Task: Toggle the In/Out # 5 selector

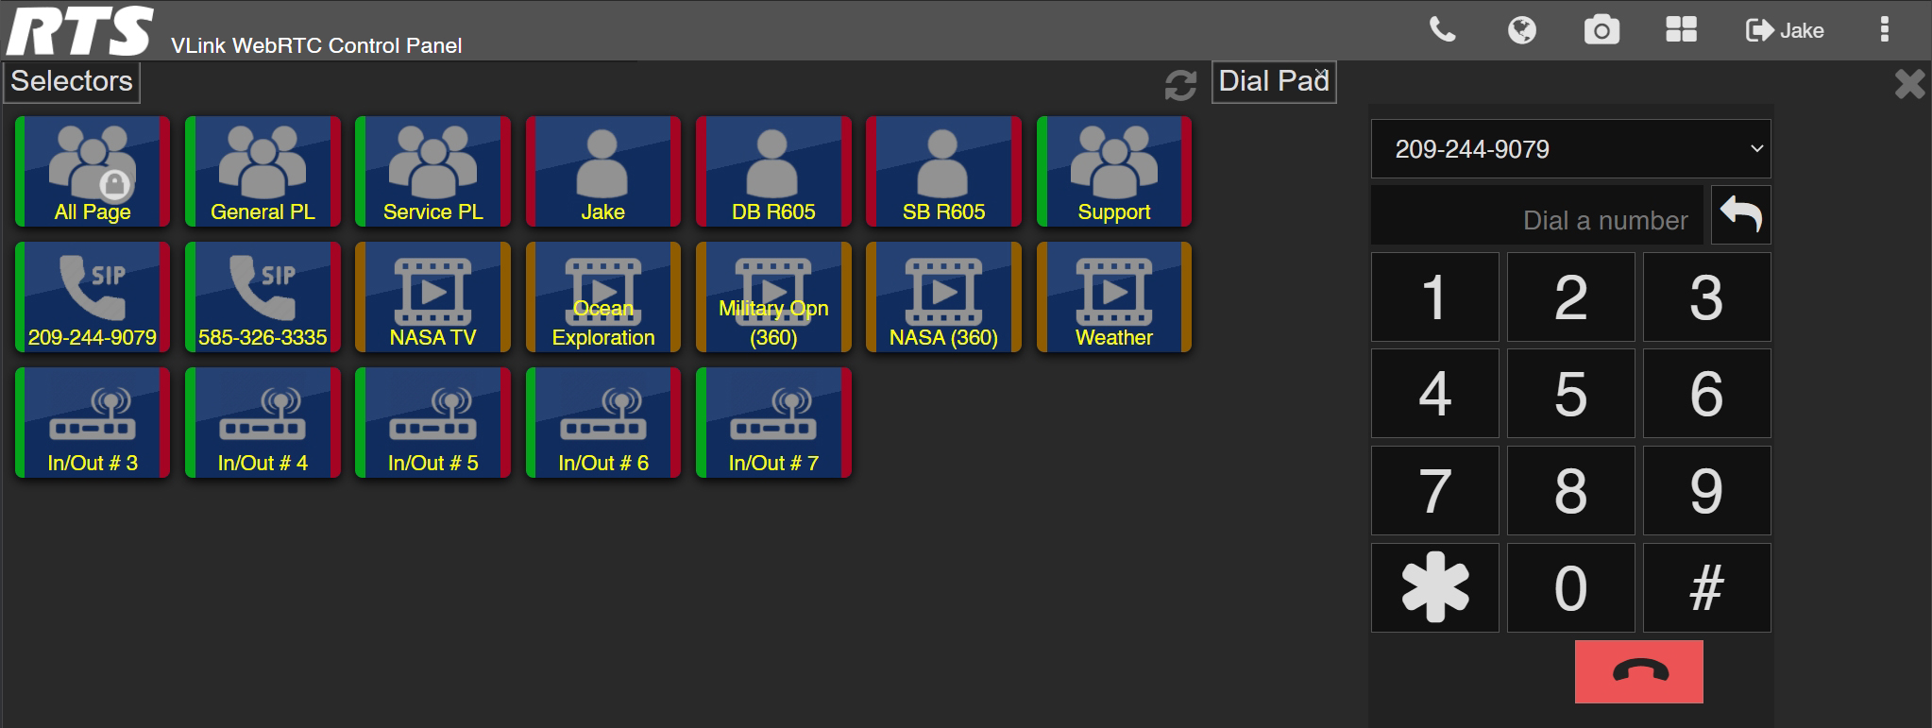Action: click(x=432, y=423)
